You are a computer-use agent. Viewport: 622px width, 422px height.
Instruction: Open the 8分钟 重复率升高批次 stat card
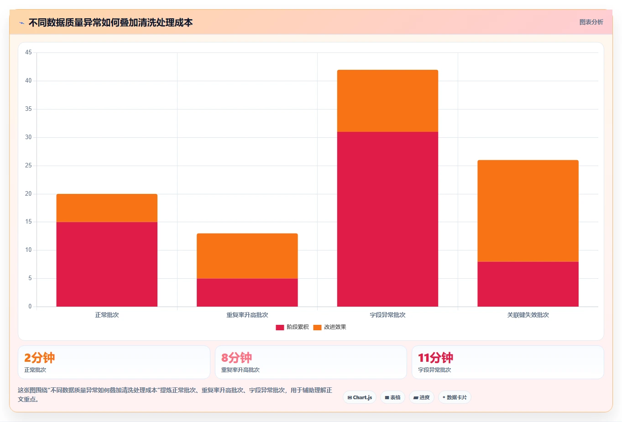pos(311,362)
